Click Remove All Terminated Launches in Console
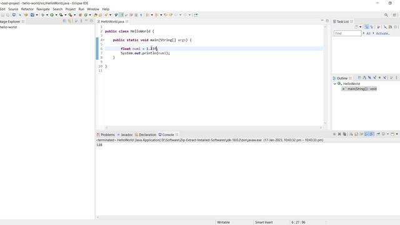 (344, 134)
